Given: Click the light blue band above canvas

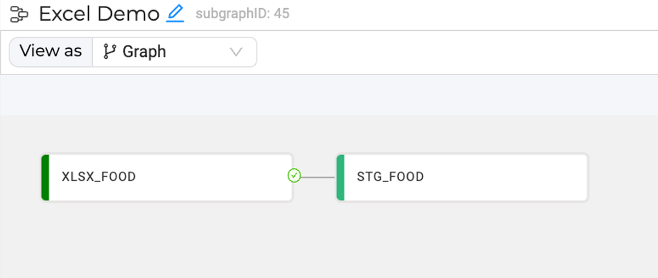Looking at the screenshot, I should [x=329, y=95].
